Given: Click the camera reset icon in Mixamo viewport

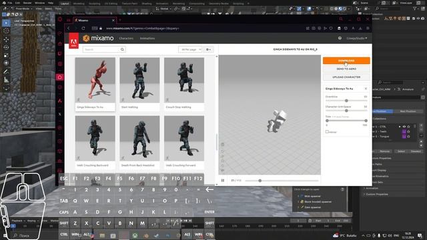Looking at the screenshot, I should pos(222,151).
